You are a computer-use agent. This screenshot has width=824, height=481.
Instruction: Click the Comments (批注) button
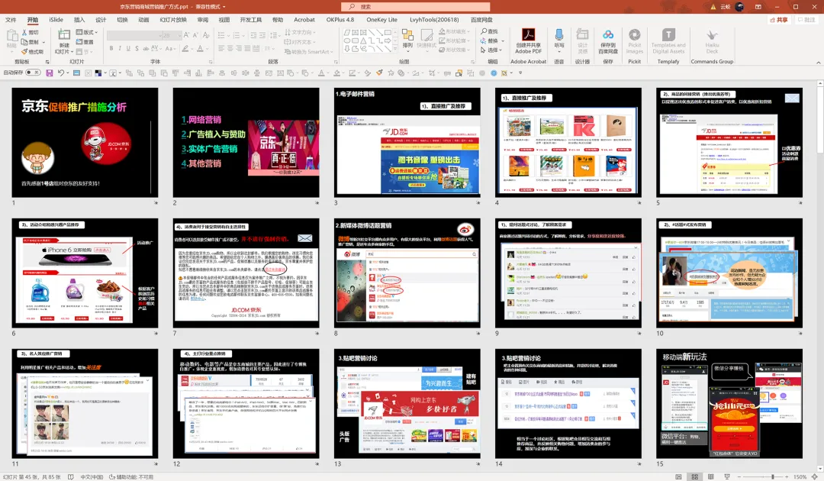click(x=806, y=20)
